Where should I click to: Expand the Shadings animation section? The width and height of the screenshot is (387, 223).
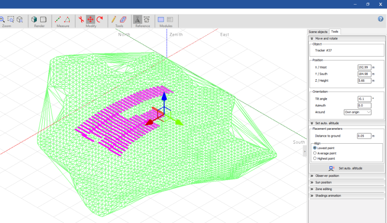click(x=328, y=196)
